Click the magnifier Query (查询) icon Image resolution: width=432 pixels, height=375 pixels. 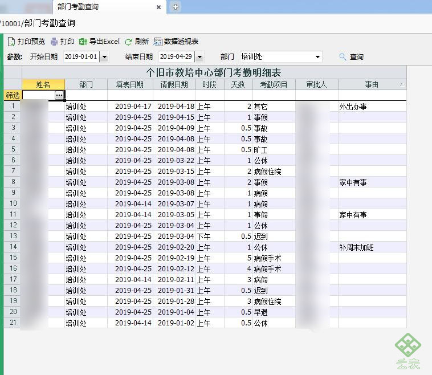(x=343, y=57)
